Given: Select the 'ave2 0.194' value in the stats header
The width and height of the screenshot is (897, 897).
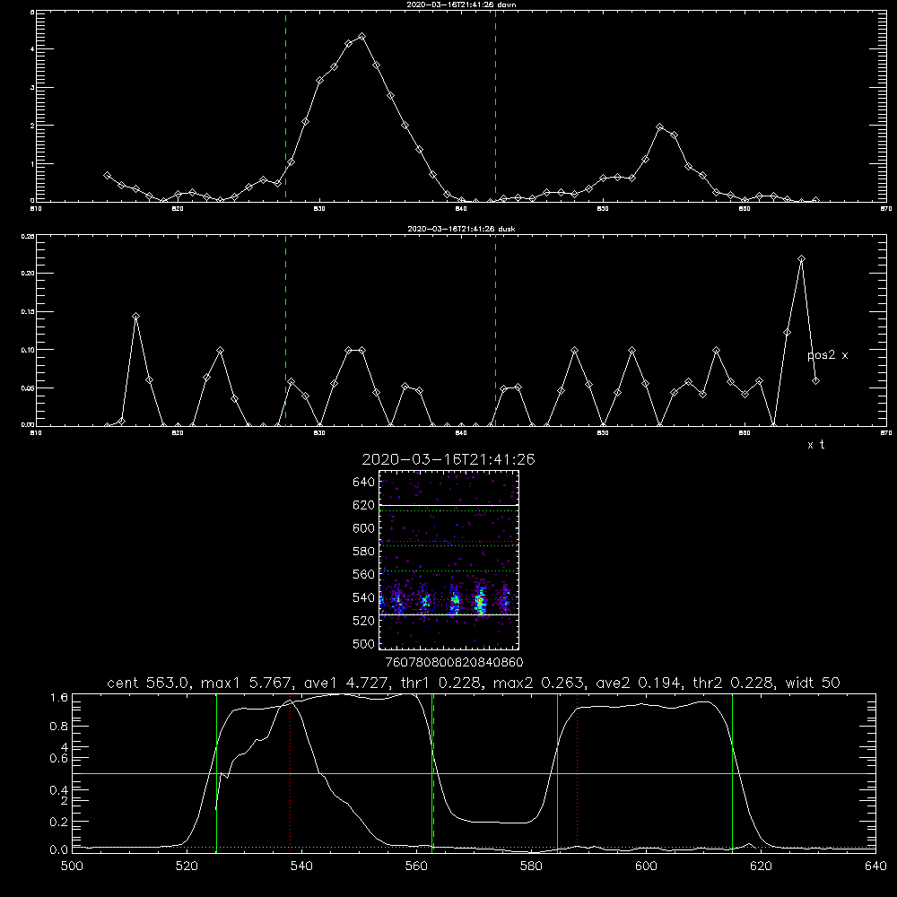Looking at the screenshot, I should point(638,683).
